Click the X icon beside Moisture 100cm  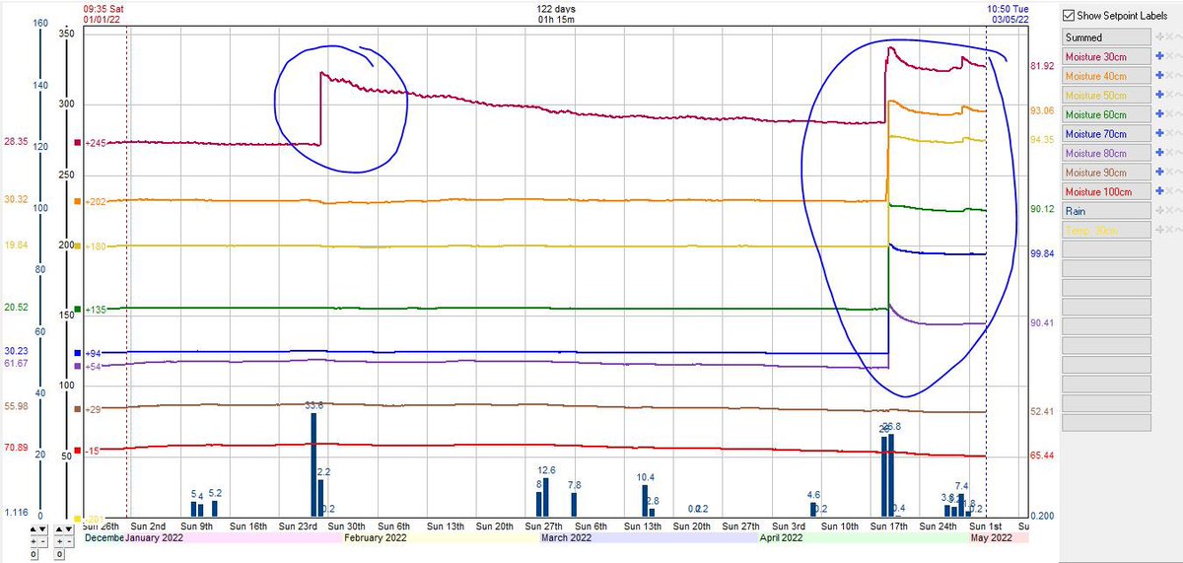pyautogui.click(x=1169, y=191)
